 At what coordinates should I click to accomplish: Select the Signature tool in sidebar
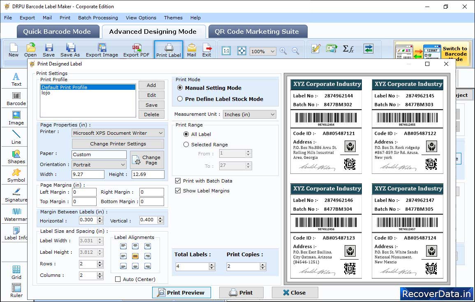tap(16, 195)
